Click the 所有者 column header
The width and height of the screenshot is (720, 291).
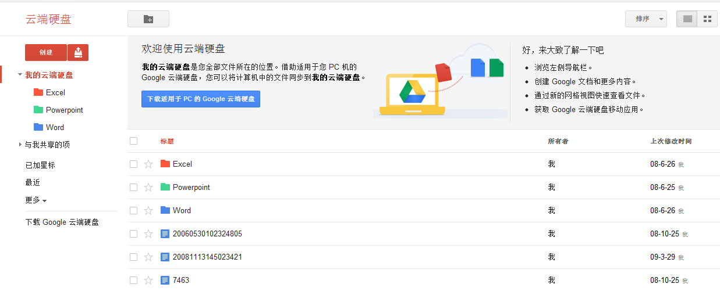[558, 141]
